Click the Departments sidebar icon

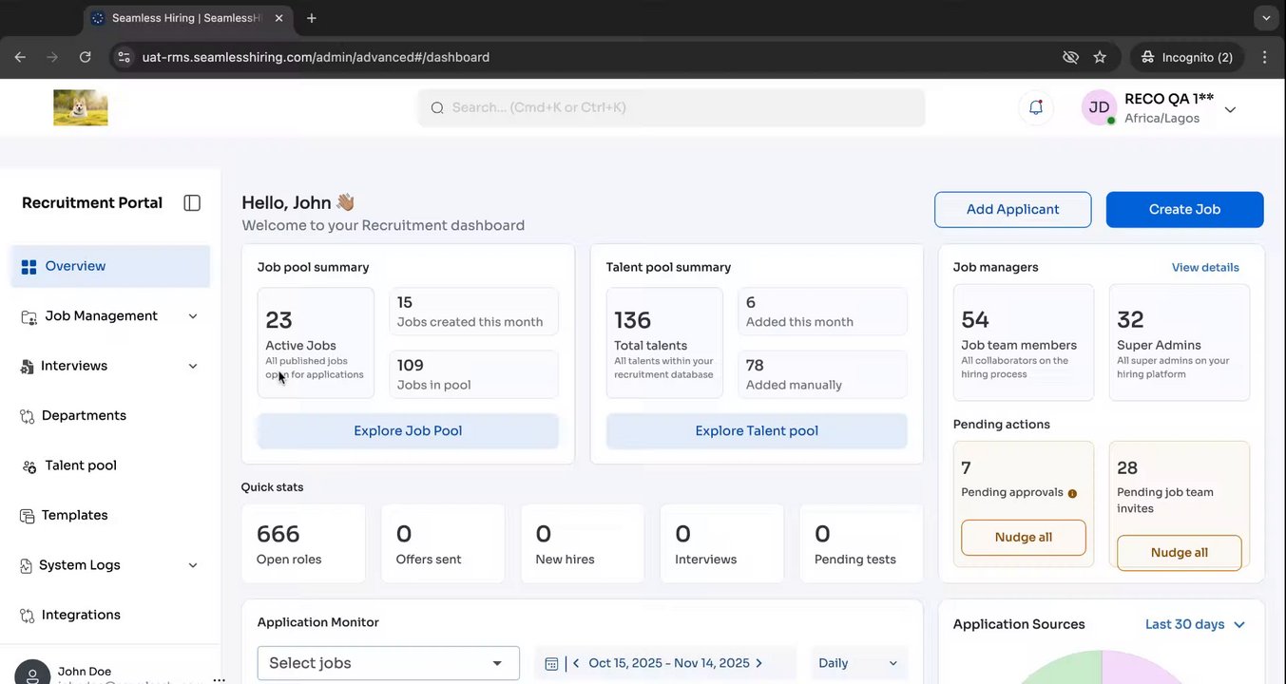click(28, 416)
